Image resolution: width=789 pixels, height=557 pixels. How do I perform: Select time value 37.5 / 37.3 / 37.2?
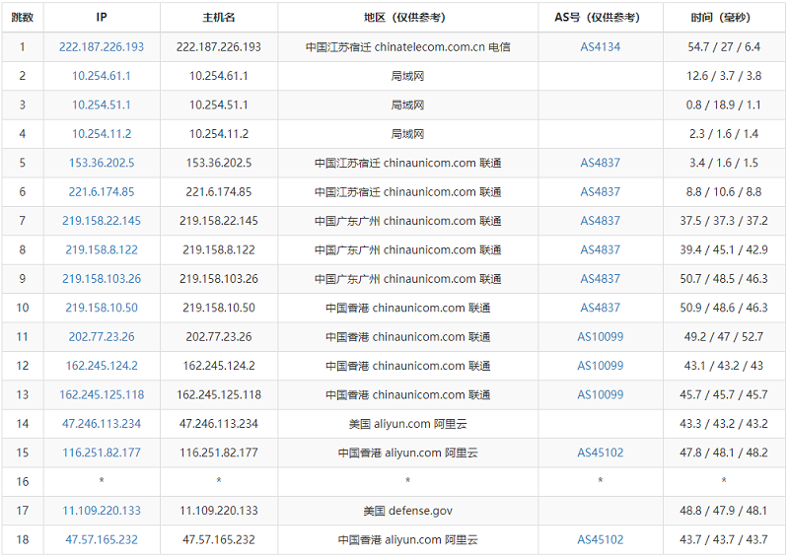click(x=724, y=221)
